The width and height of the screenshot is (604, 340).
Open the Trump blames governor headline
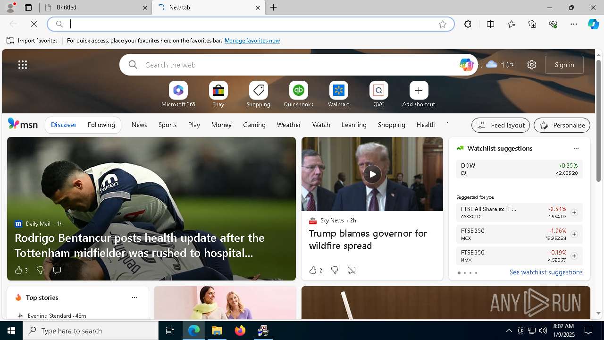click(x=368, y=239)
